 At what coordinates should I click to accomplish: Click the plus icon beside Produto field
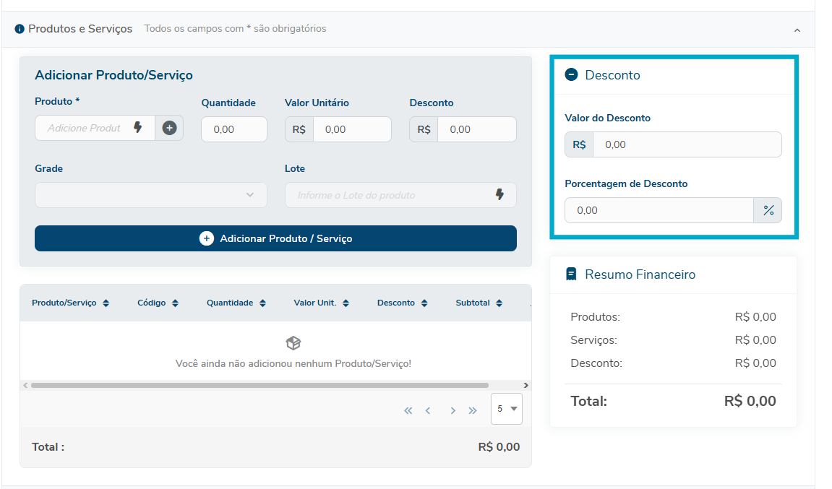(169, 129)
